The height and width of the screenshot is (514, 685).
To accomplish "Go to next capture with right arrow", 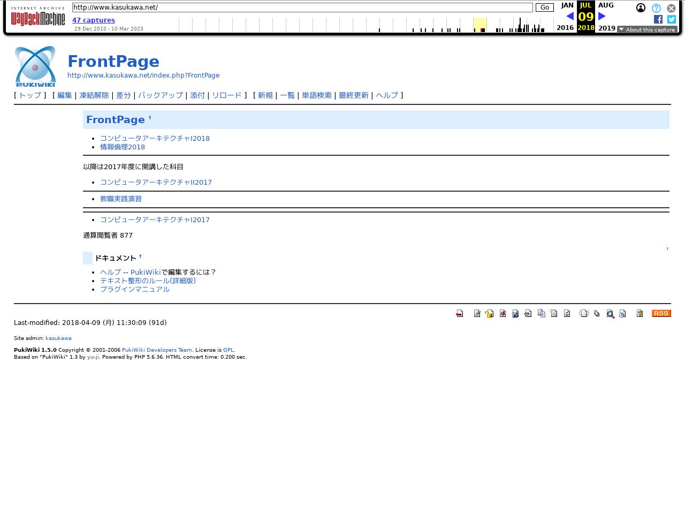I will [602, 16].
